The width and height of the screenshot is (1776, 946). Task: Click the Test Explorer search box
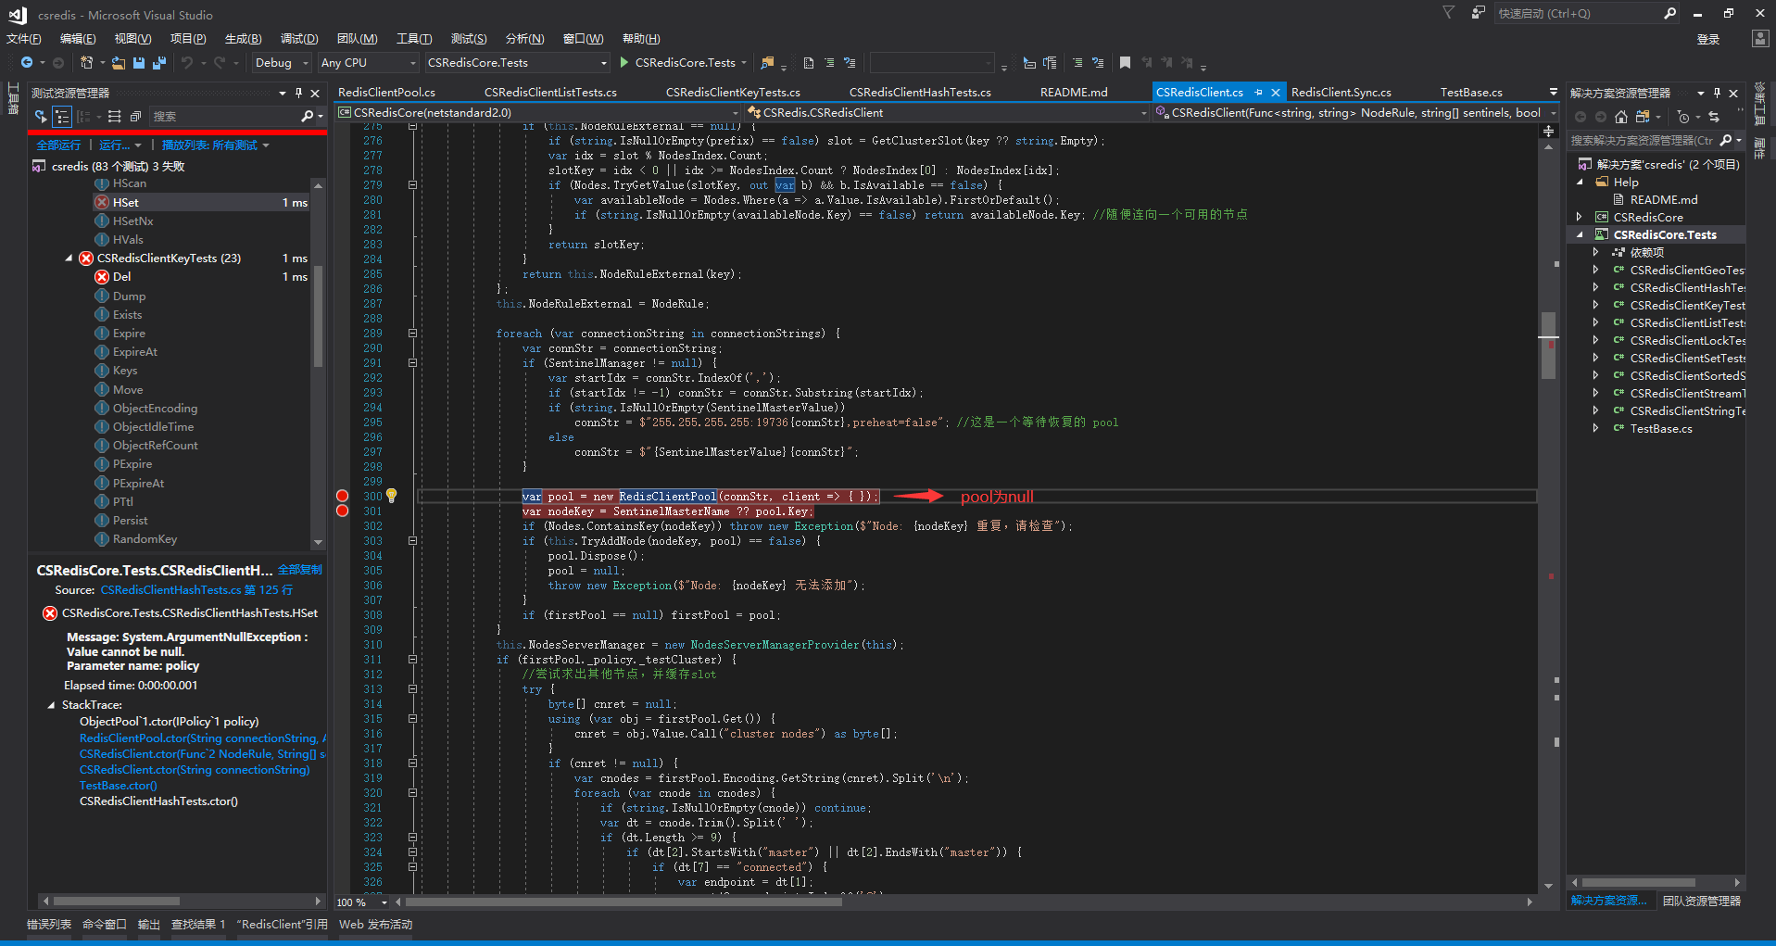pyautogui.click(x=222, y=117)
